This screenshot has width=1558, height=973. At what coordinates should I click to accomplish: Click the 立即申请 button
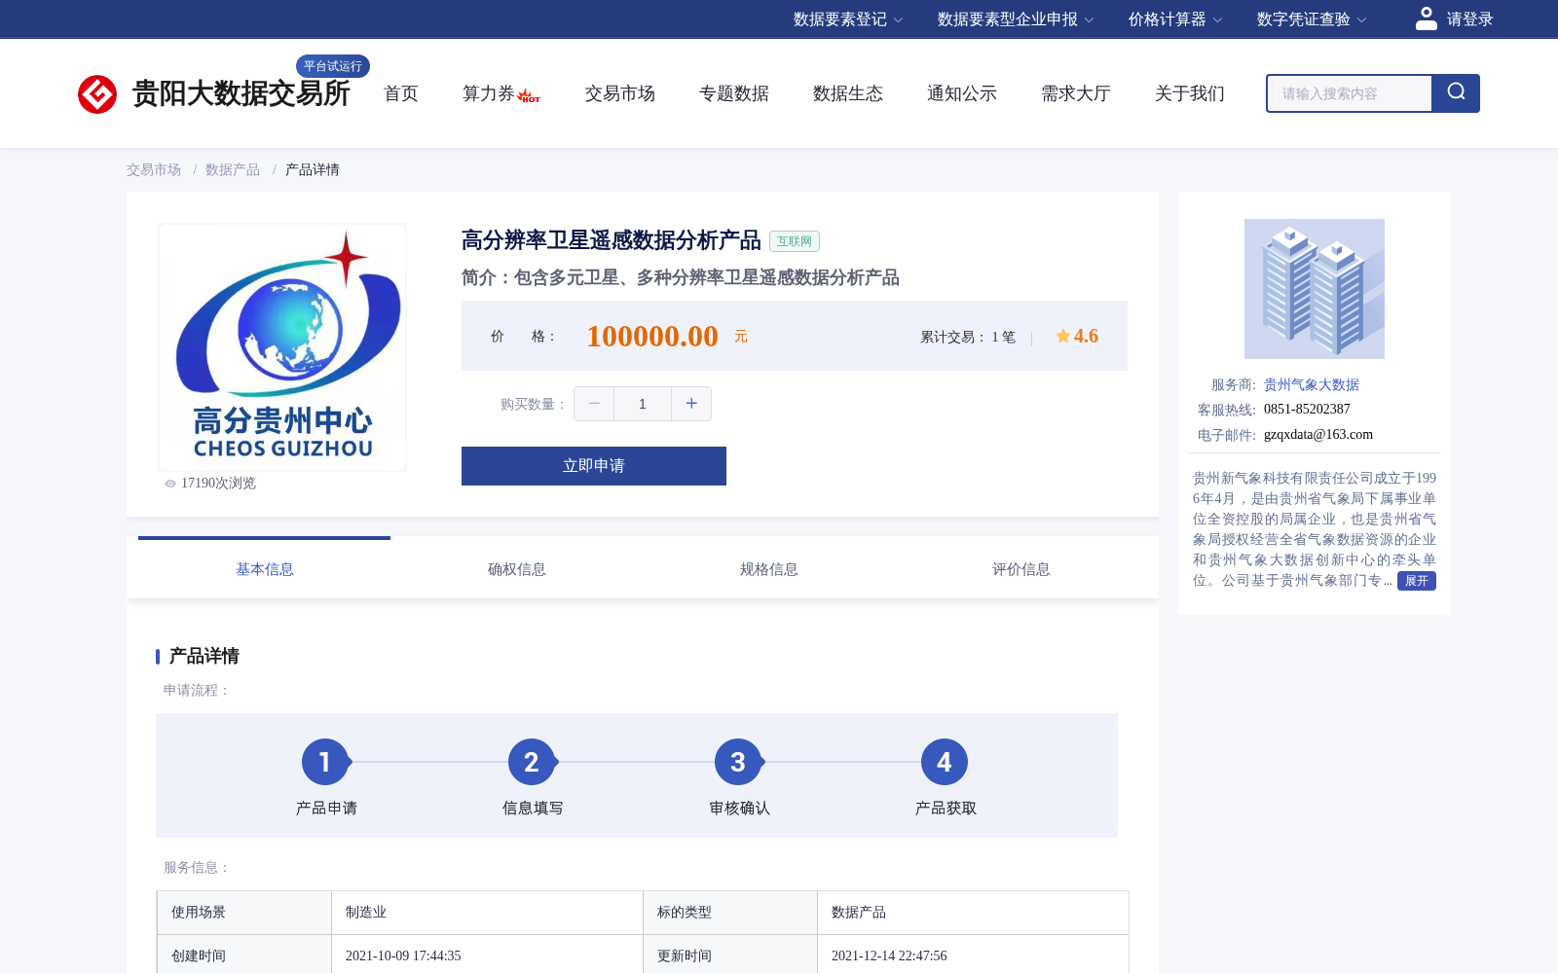594,466
